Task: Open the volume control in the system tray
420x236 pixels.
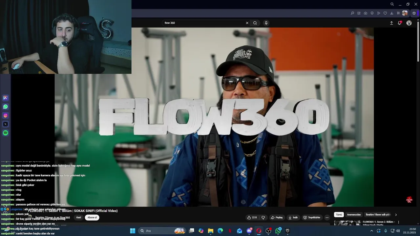Action: pos(398,231)
